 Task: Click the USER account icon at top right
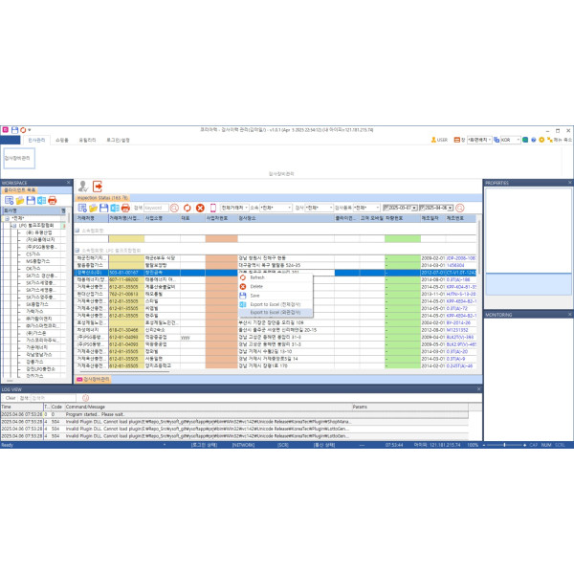tap(436, 140)
